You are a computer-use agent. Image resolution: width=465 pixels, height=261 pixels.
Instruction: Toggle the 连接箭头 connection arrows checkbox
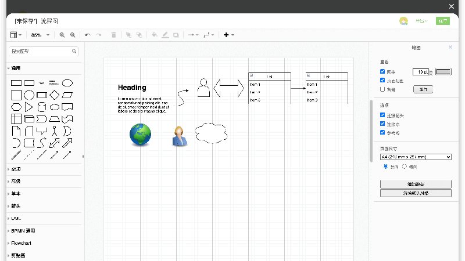click(382, 115)
